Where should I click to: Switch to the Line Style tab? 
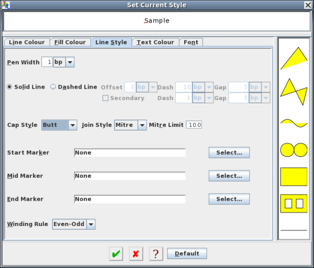111,42
